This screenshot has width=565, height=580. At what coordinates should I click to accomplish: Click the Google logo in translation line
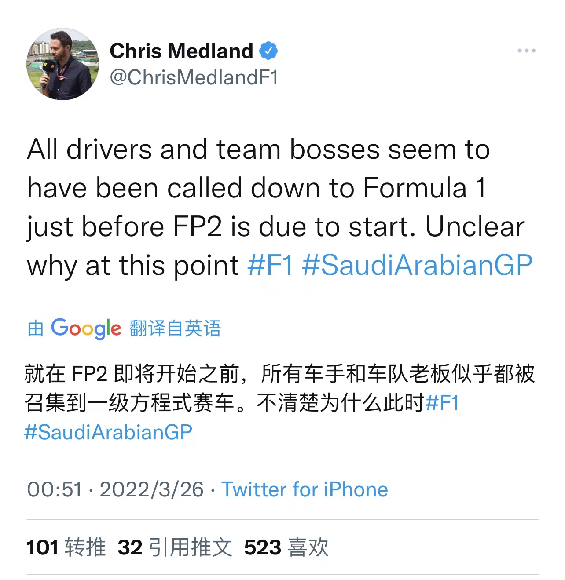point(86,328)
